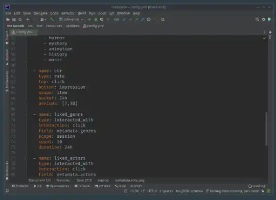Open the Git menu
Image resolution: width=276 pixels, height=200 pixels.
point(112,13)
